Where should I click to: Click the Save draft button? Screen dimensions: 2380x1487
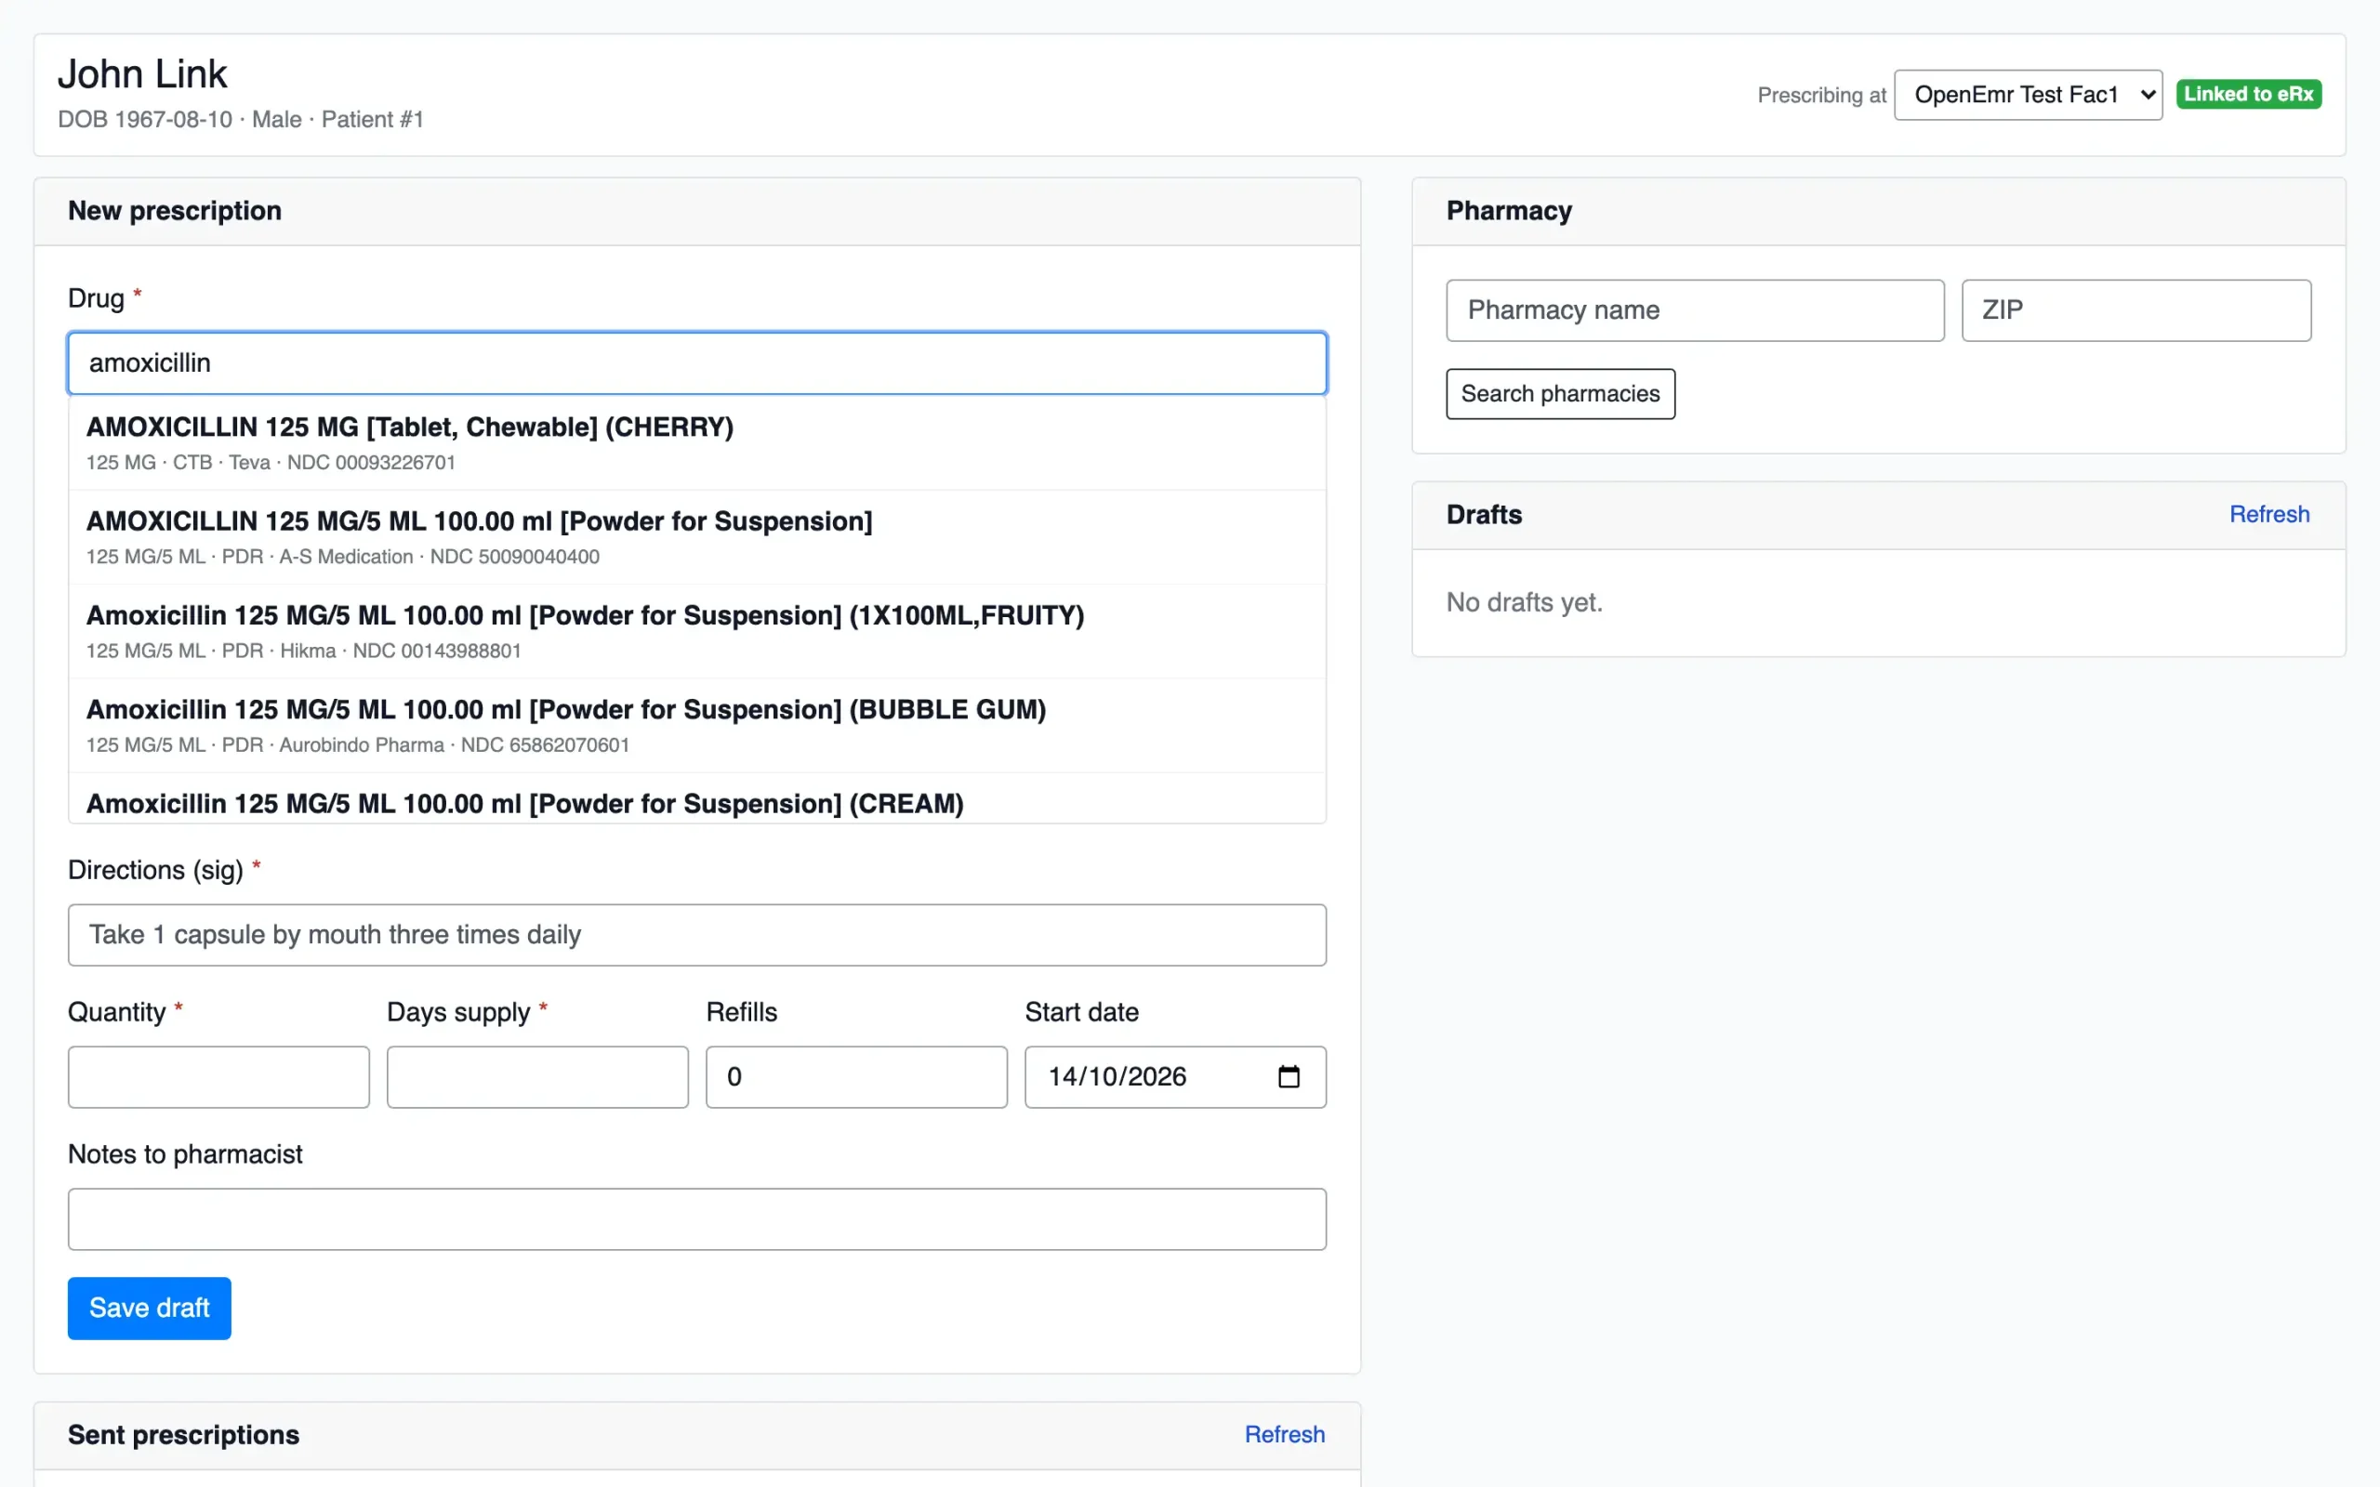pyautogui.click(x=150, y=1308)
